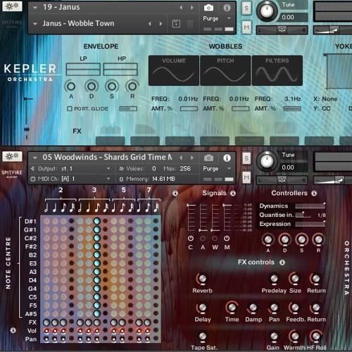Click the info icon beside the Vol row
Screen dimensions: 352x352
(13, 330)
